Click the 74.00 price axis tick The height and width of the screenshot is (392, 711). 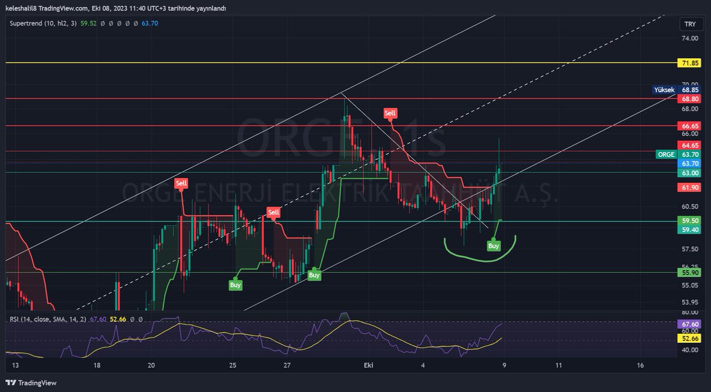click(x=690, y=38)
